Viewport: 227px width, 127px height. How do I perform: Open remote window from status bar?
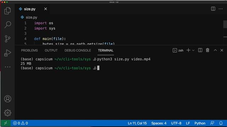(6, 123)
